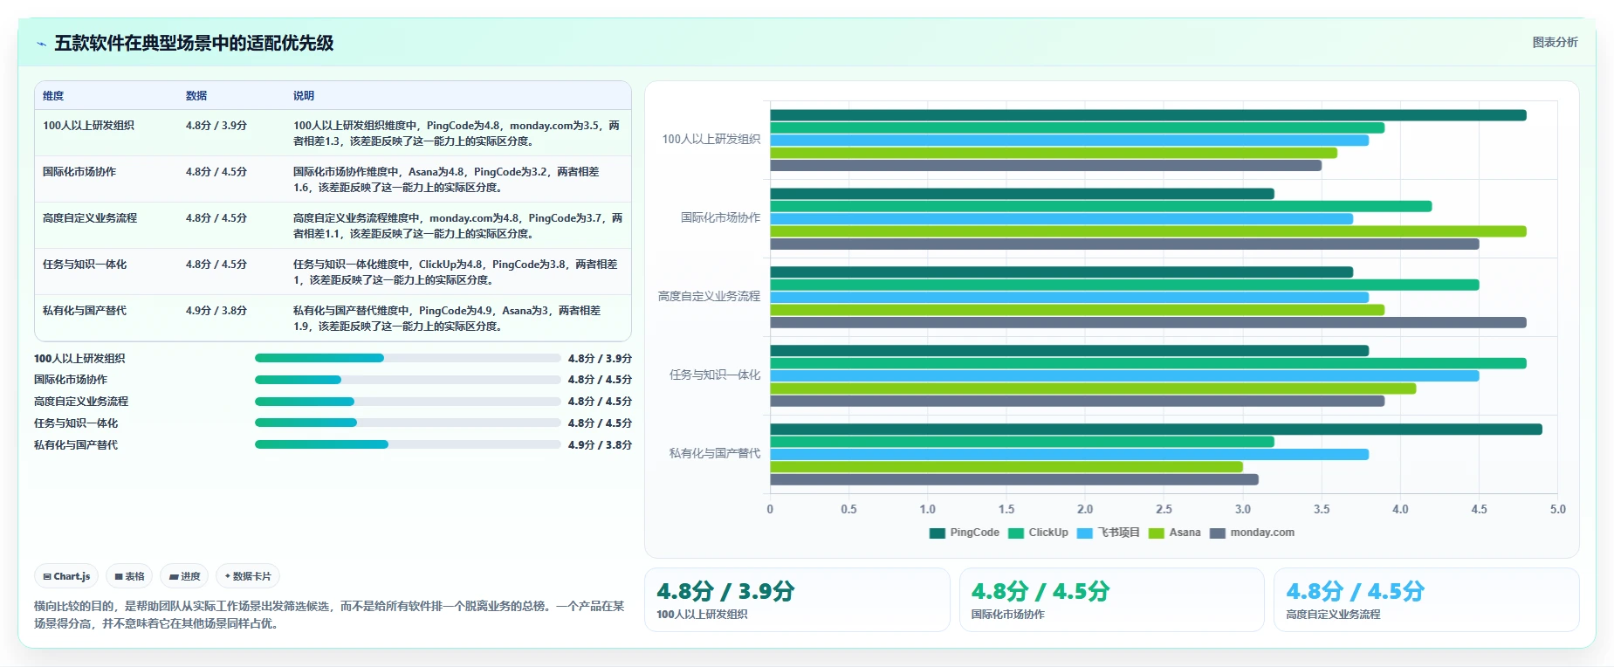The image size is (1614, 667).
Task: Toggle the monday.com series in chart legend
Action: (1252, 533)
